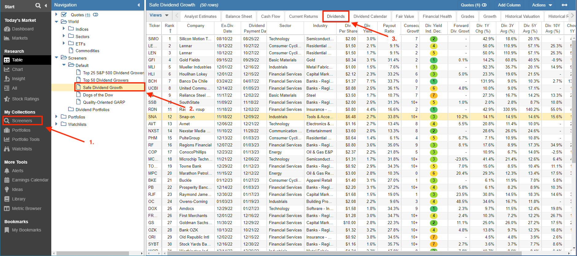Open the Markets chart icon
Screen dimensions: 577x256
tap(7, 38)
